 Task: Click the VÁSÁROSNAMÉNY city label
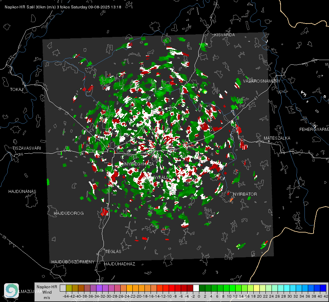(x=262, y=81)
